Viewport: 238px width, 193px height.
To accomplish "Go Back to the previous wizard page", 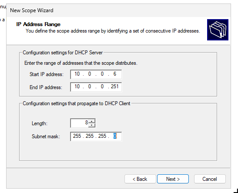I will click(x=140, y=179).
